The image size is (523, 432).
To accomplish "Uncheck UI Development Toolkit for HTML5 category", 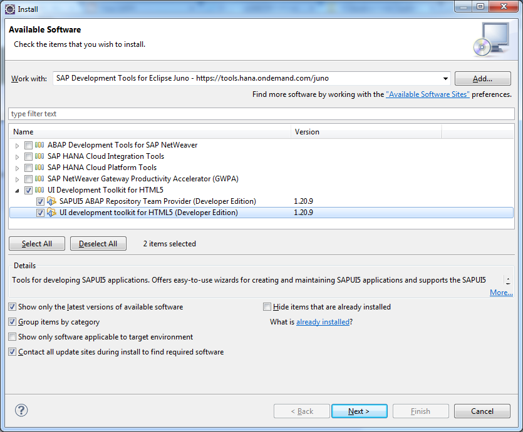I will click(28, 191).
